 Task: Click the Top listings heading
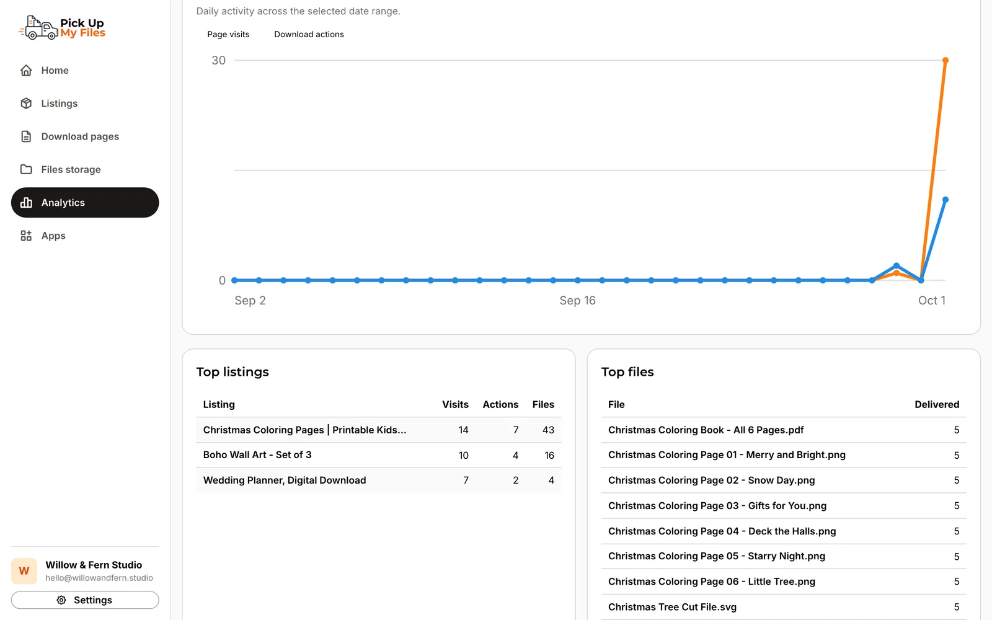(232, 372)
